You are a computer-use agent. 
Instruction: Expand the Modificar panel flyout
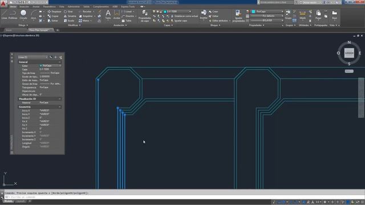(74, 25)
